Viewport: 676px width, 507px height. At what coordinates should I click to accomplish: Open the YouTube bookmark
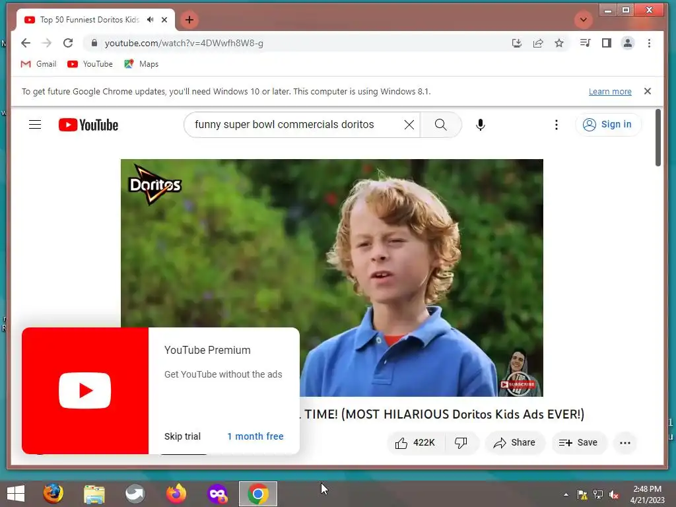[90, 64]
